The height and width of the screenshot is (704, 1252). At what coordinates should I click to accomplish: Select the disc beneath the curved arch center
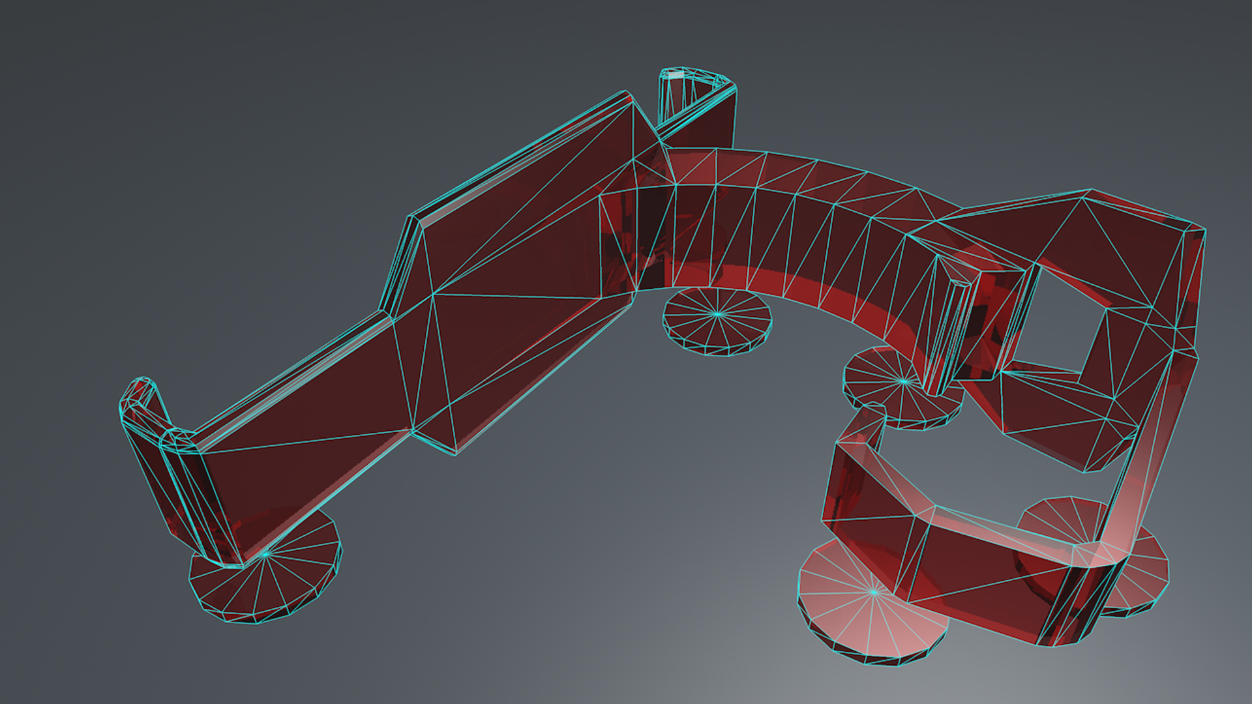point(717,323)
